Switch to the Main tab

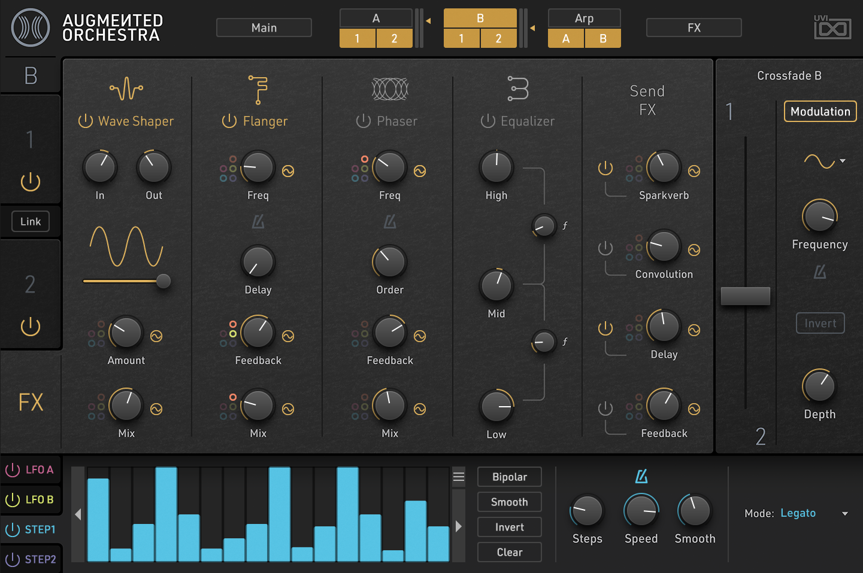click(x=264, y=28)
